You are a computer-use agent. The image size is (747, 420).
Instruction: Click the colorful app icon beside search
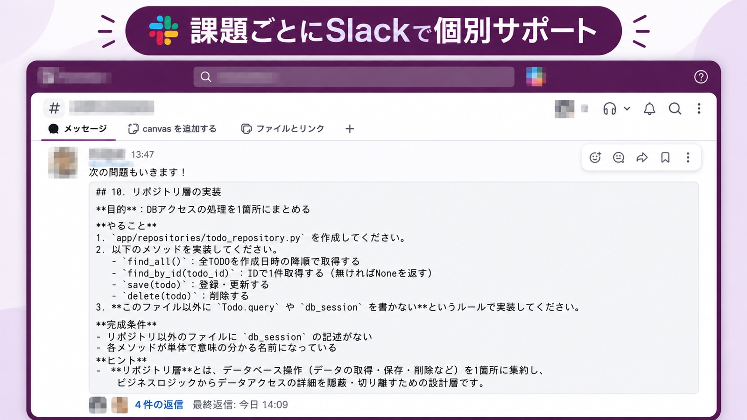(536, 77)
